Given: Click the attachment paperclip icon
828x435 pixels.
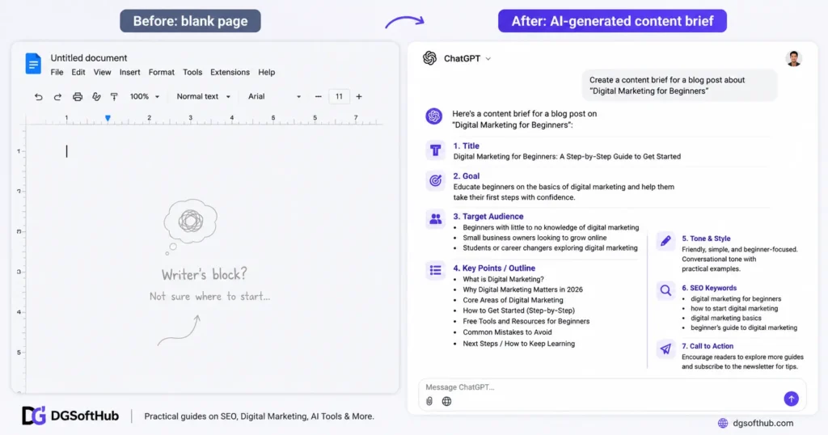Looking at the screenshot, I should [x=429, y=401].
